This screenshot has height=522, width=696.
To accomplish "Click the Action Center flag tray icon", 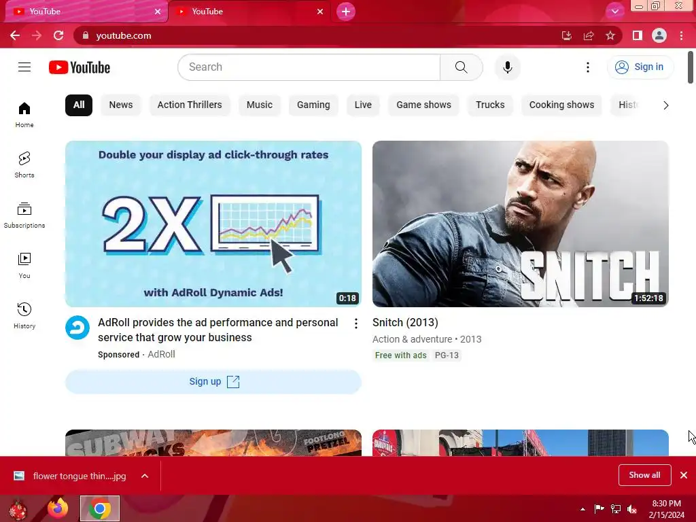I will (x=599, y=508).
